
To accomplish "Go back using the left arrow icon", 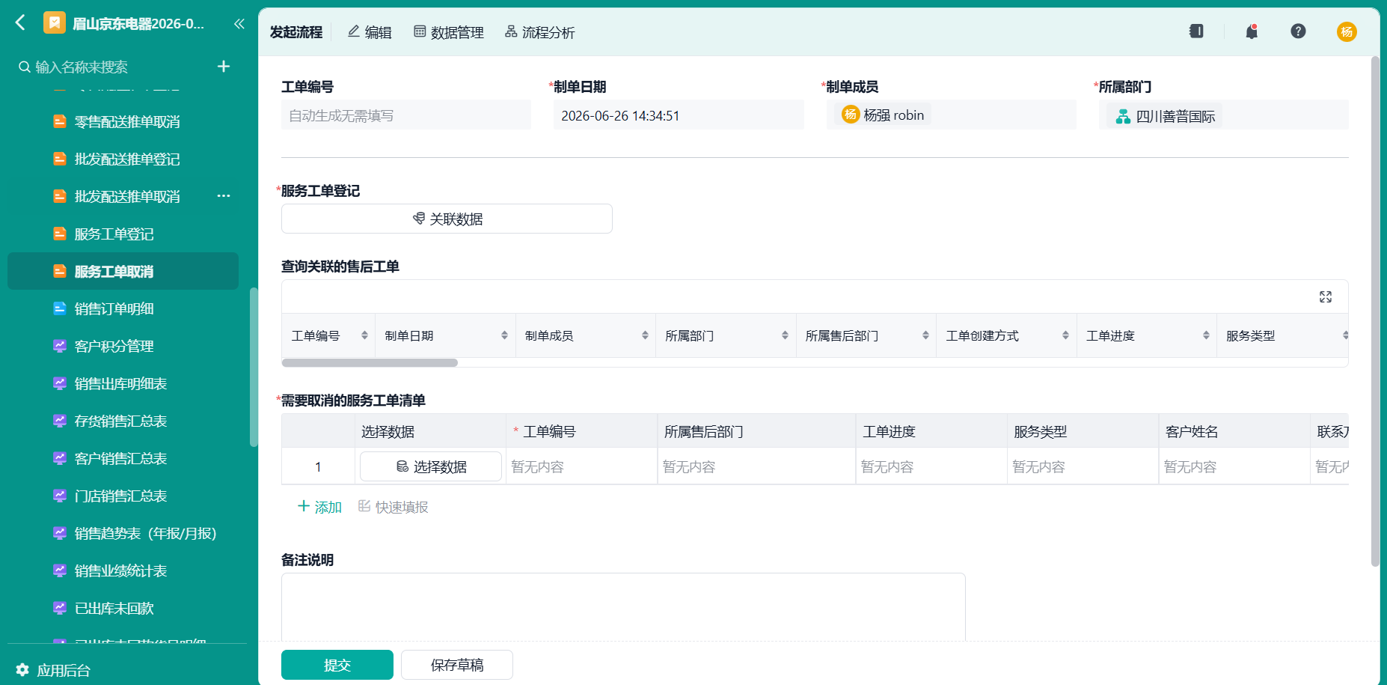I will pyautogui.click(x=21, y=23).
